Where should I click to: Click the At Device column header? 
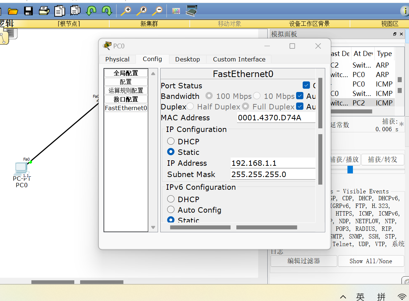[363, 54]
